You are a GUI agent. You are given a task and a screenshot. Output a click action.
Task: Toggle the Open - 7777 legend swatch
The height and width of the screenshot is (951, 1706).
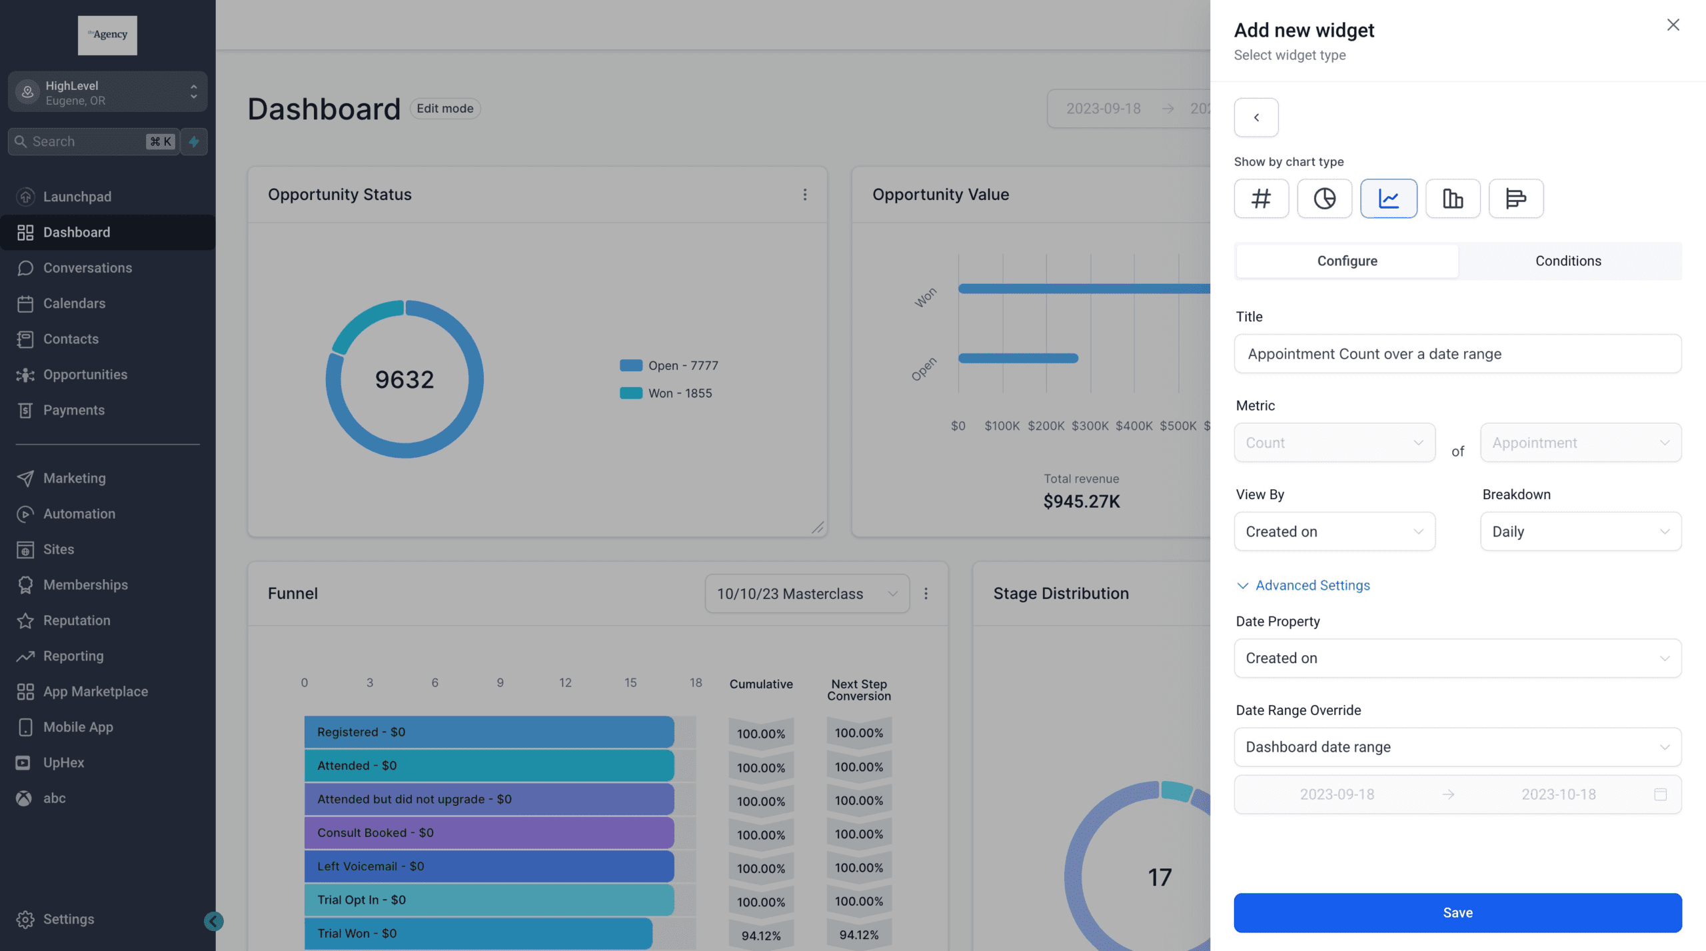pyautogui.click(x=631, y=365)
